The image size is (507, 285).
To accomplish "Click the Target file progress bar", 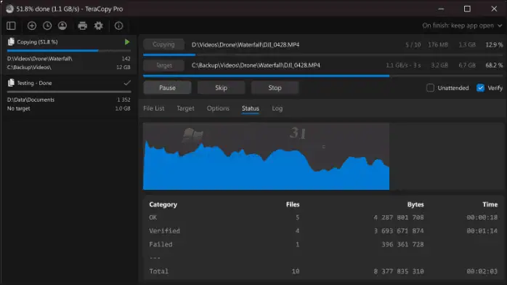I will (x=323, y=76).
